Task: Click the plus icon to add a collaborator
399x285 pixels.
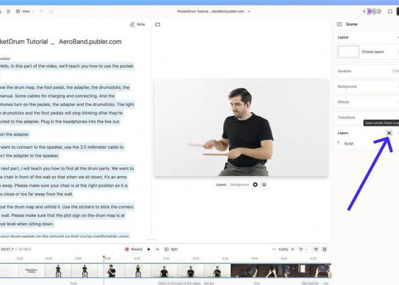Action: pyautogui.click(x=364, y=11)
